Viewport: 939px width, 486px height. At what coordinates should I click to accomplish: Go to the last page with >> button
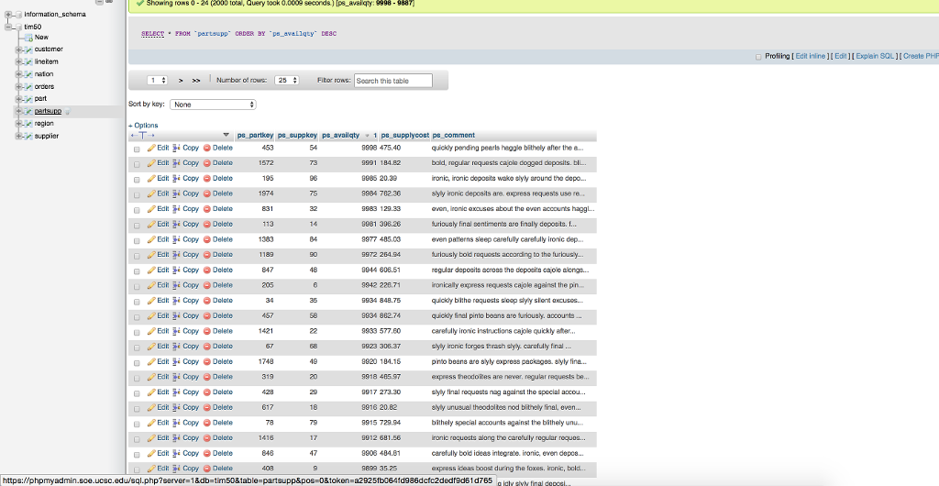(195, 81)
